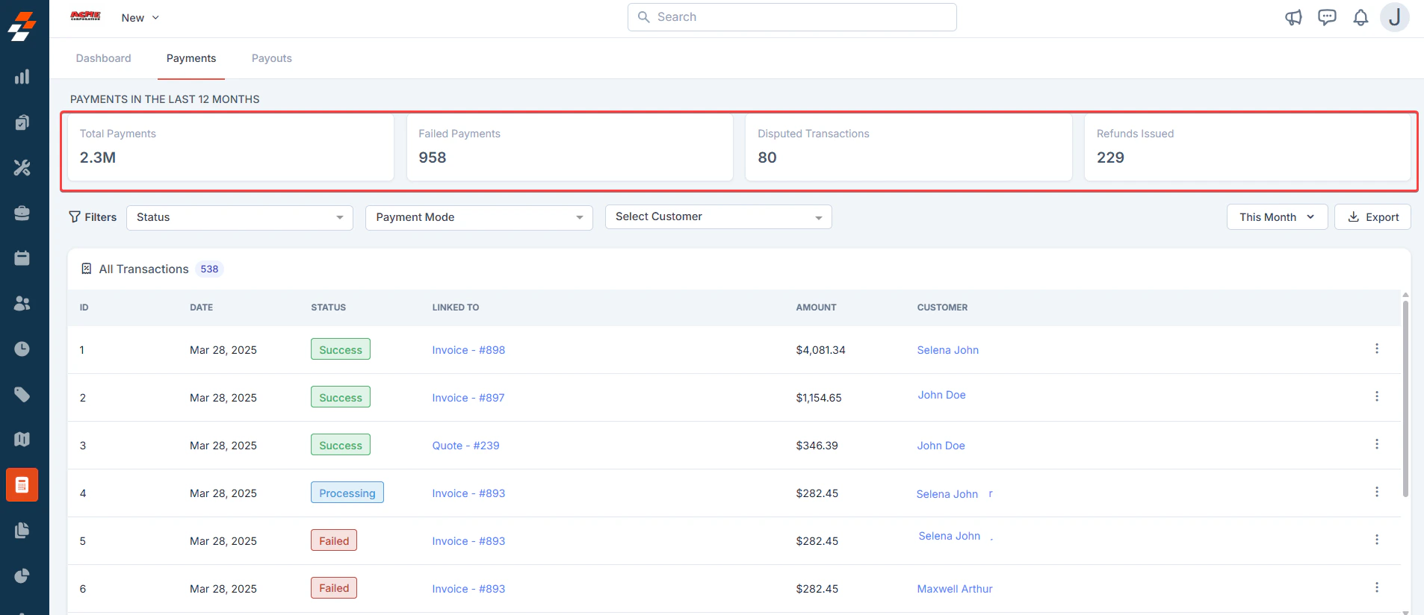Click the Processing status badge in row 4
This screenshot has width=1424, height=615.
point(347,493)
